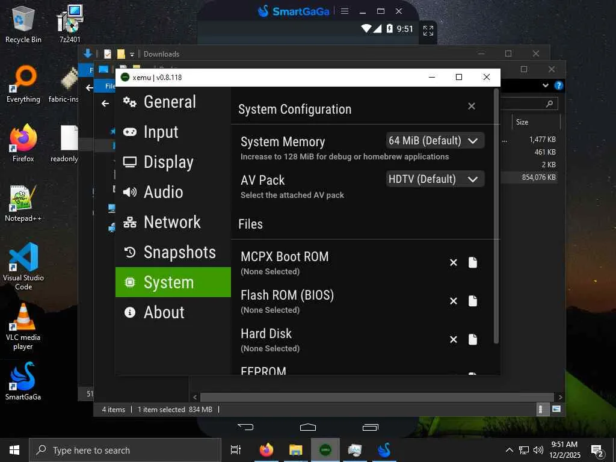Select the Visual Studio Code desktop shortcut
The width and height of the screenshot is (616, 462).
click(23, 266)
